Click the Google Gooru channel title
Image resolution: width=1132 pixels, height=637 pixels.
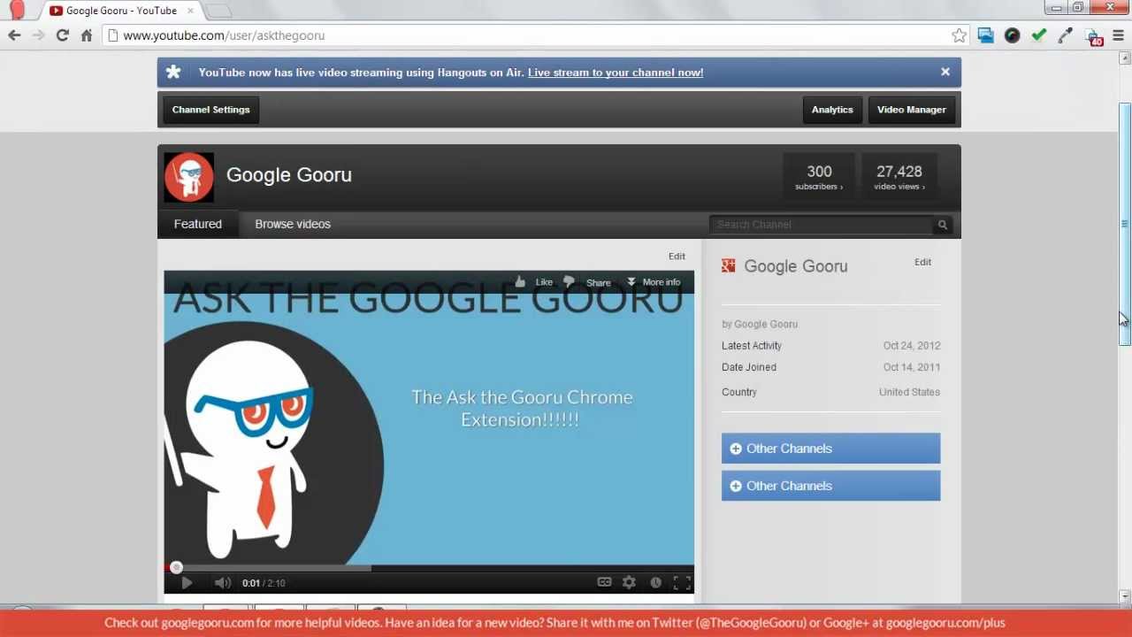[x=289, y=175]
